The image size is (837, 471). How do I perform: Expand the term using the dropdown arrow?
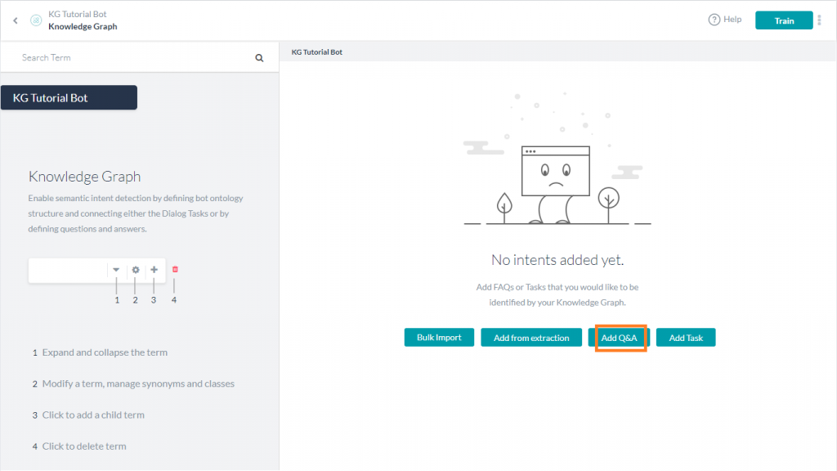(x=116, y=270)
